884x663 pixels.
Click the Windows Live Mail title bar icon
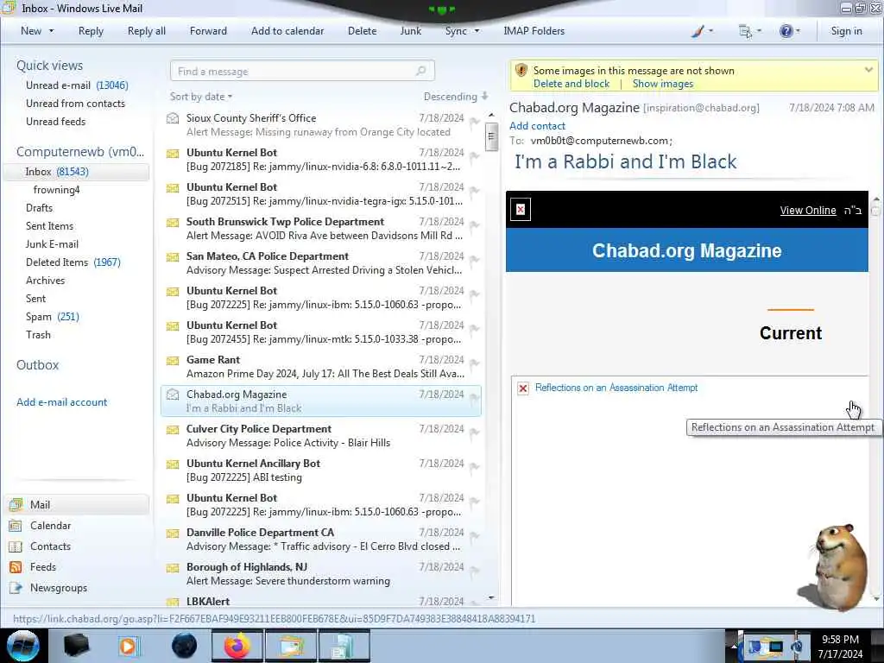[8, 8]
